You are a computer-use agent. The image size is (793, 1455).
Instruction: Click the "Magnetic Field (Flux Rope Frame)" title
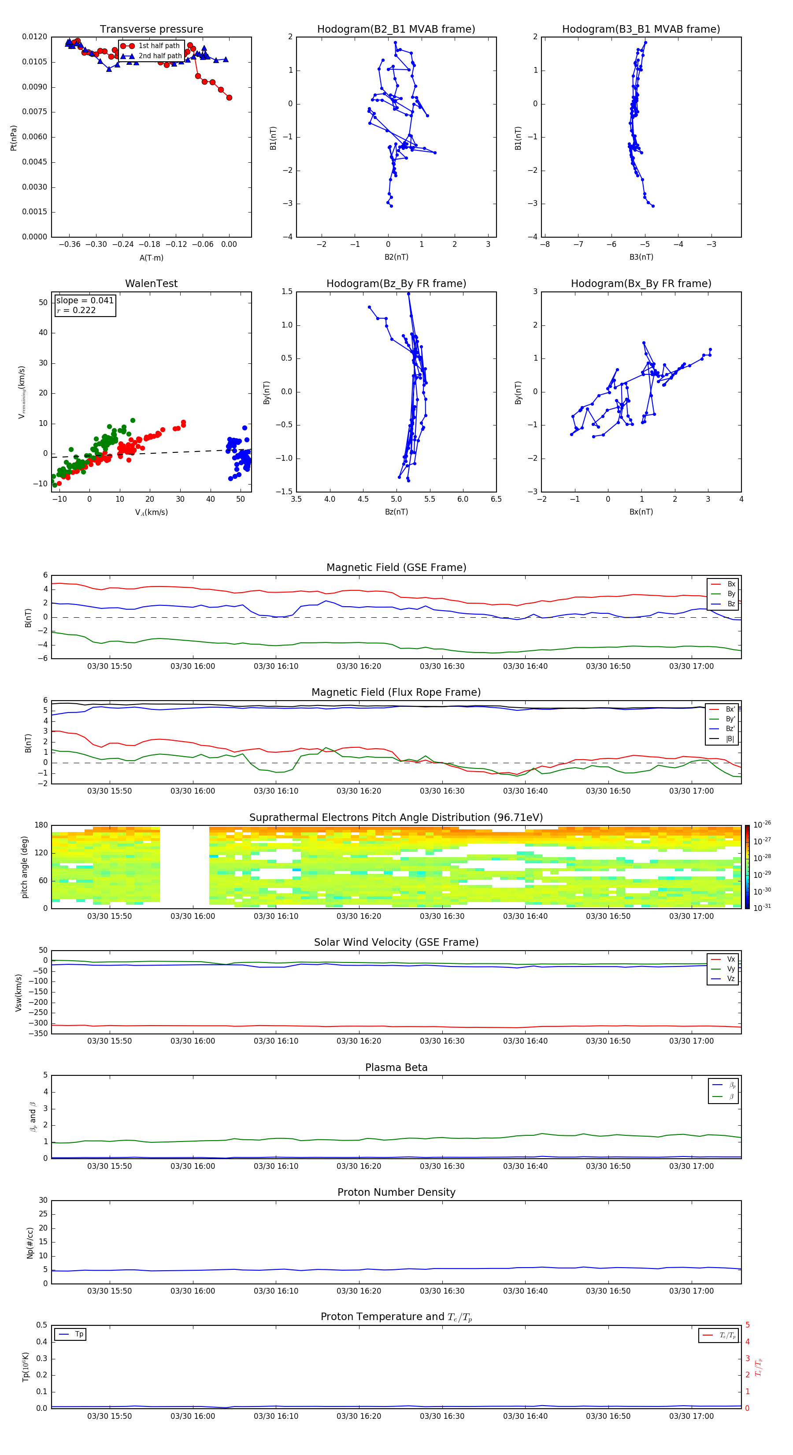pyautogui.click(x=396, y=693)
